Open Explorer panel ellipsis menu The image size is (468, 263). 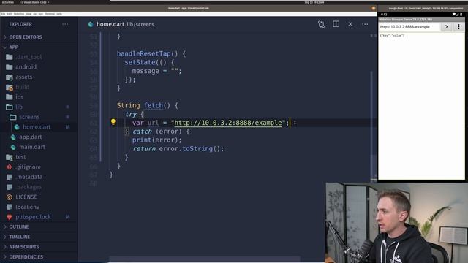pyautogui.click(x=65, y=24)
